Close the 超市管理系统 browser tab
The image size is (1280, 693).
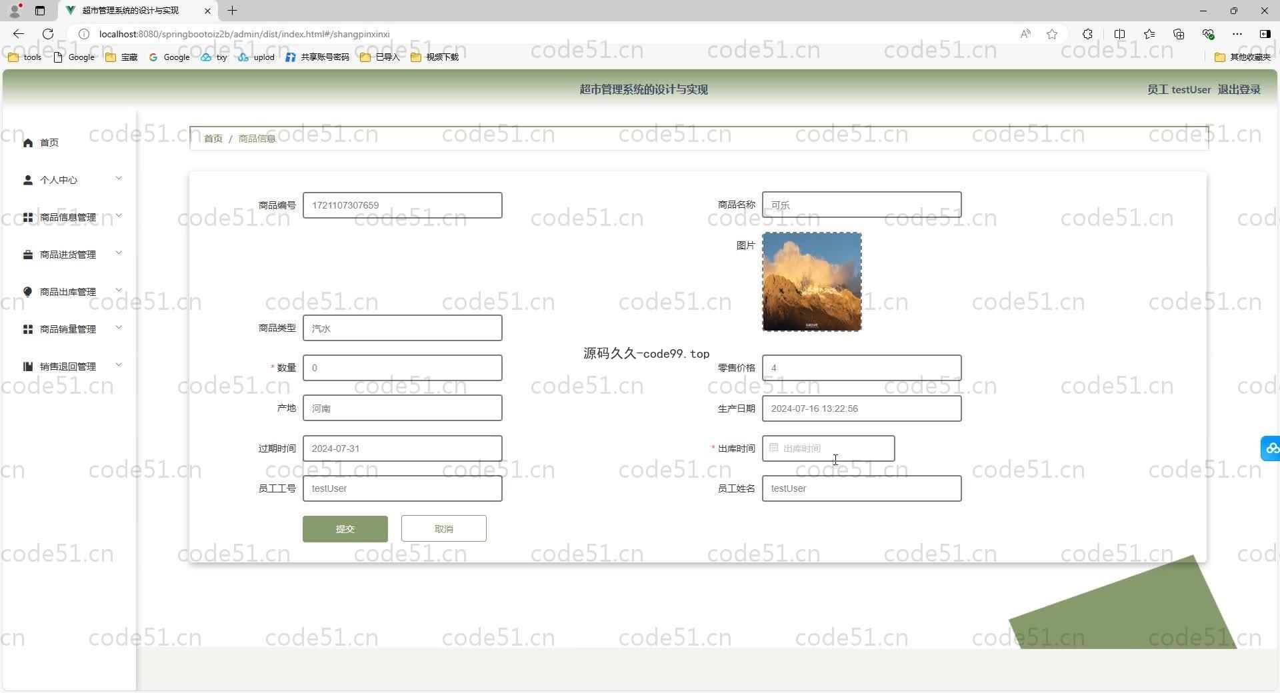tap(207, 11)
